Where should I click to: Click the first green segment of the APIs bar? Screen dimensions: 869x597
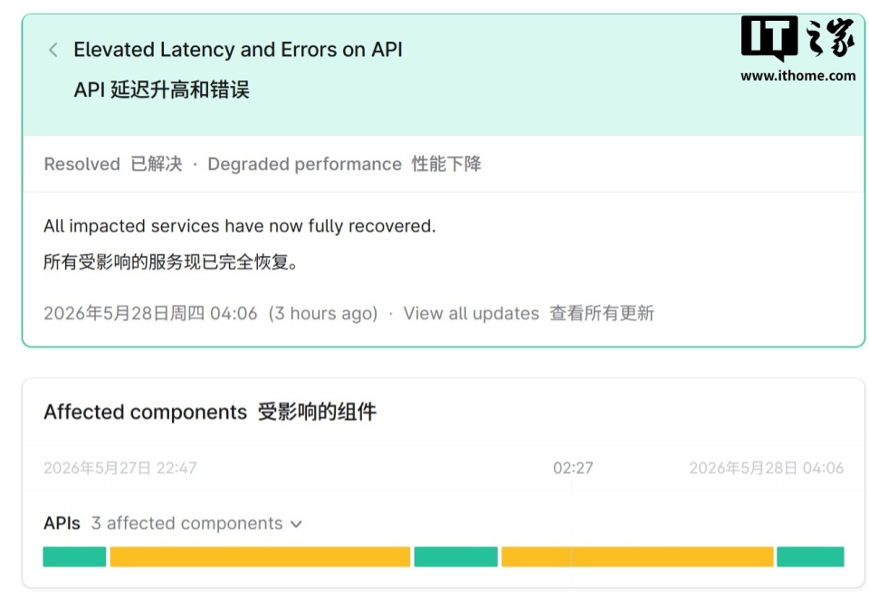coord(74,556)
